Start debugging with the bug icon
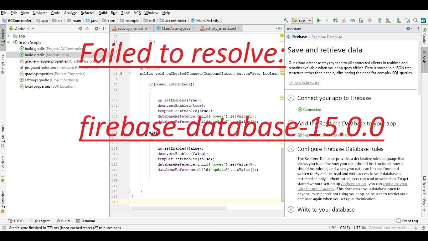This screenshot has width=428, height=241. [335, 20]
